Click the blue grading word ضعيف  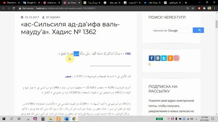click(68, 76)
